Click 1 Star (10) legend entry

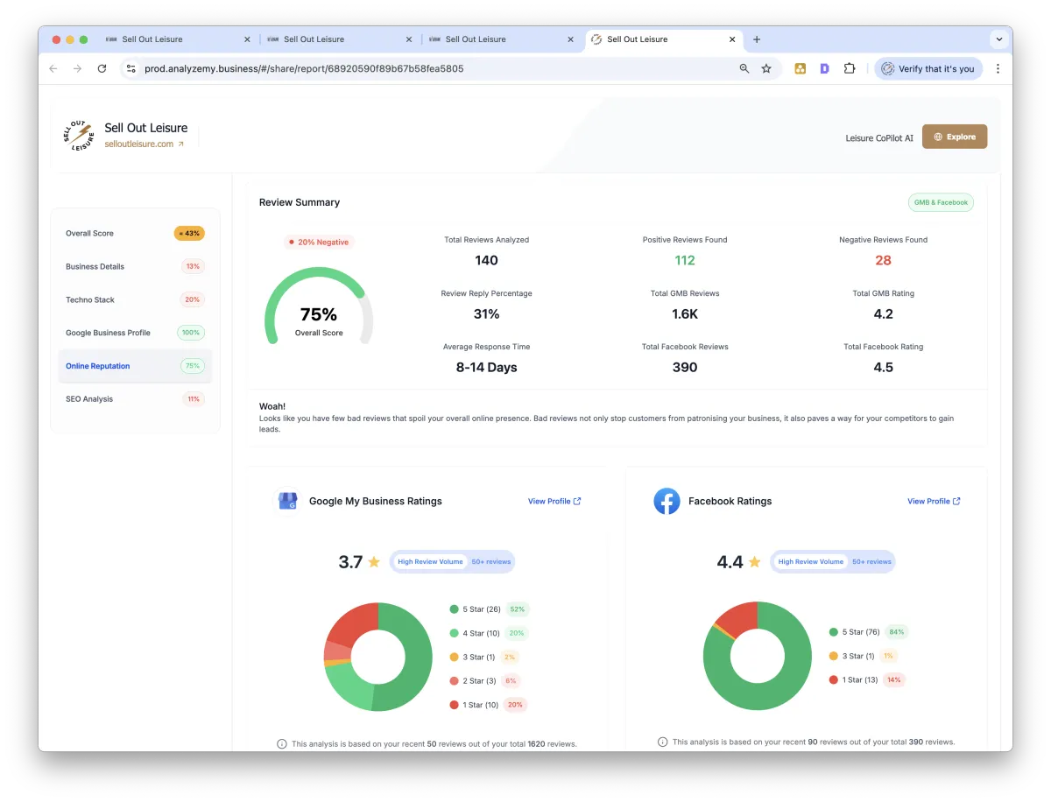click(488, 705)
